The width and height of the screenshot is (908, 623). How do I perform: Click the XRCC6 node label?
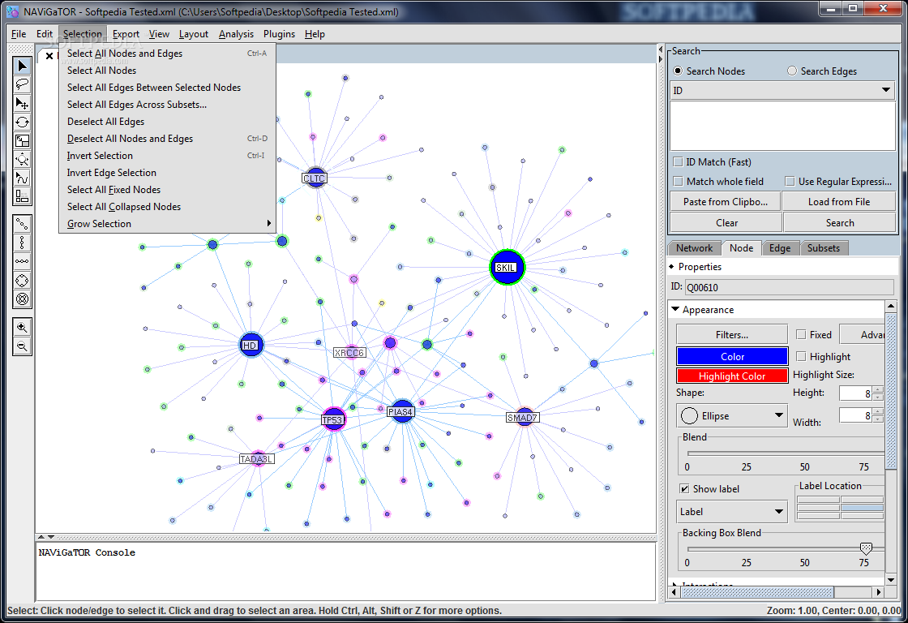pos(349,352)
